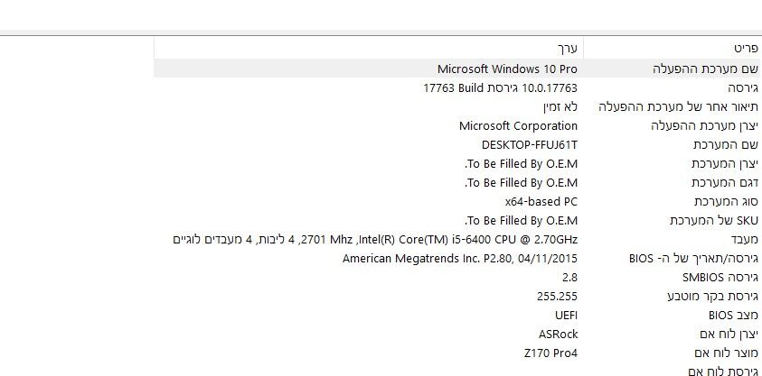The image size is (762, 376).
Task: Click the 255.255 controller version value
Action: [556, 297]
